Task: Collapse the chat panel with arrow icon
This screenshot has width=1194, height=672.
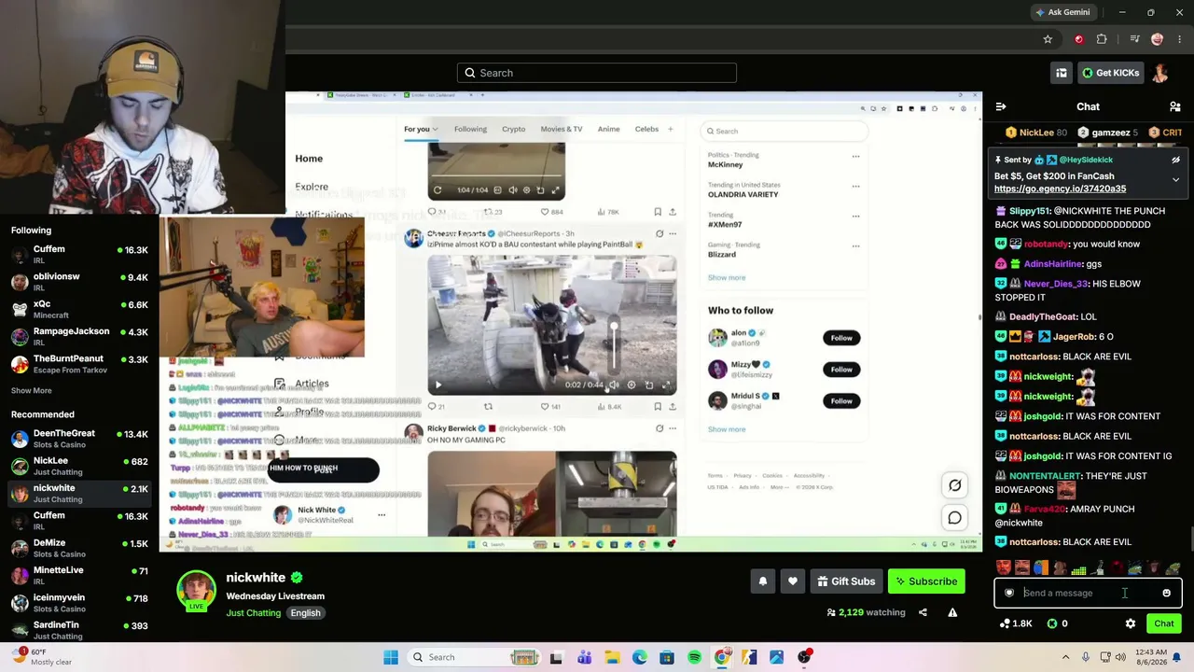Action: 1001,106
